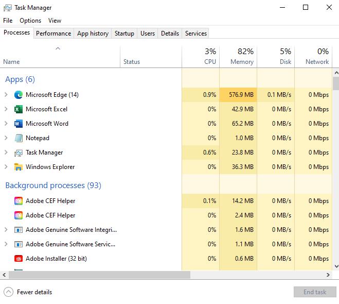
Task: Click icon of Adobe CEF Helper using 14.2 MB
Action: point(19,201)
